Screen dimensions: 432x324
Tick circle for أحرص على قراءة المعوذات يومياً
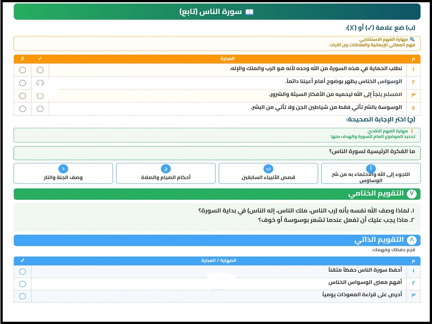point(22,296)
